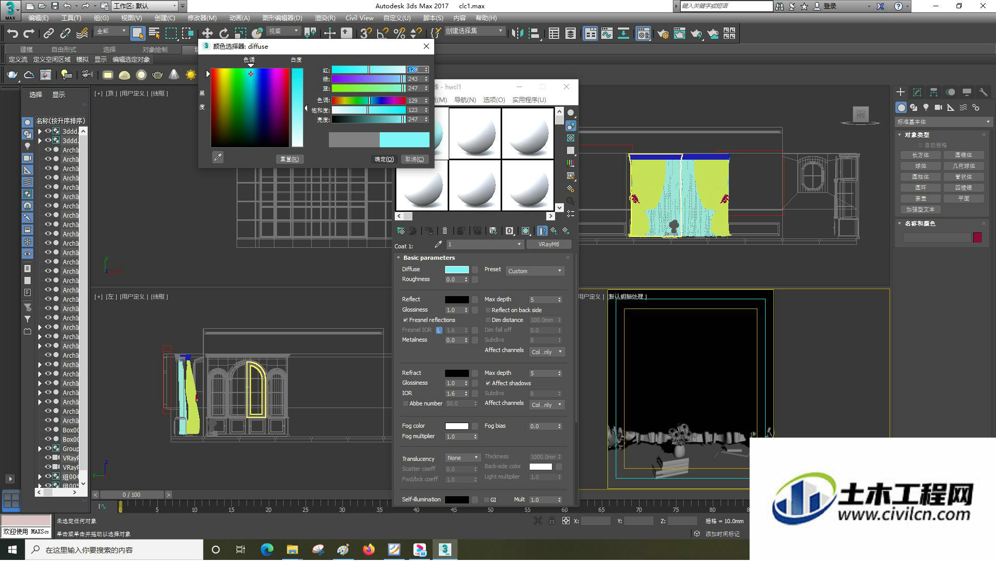
Task: Open 导航(N) menu in material editor
Action: [x=465, y=100]
